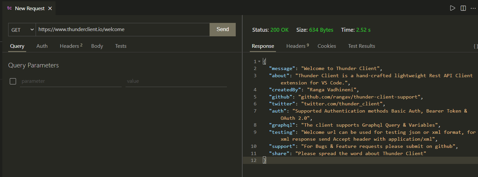Click the "Welcome to Thunder Client" value
Screen dimensions: 478x177
point(340,69)
